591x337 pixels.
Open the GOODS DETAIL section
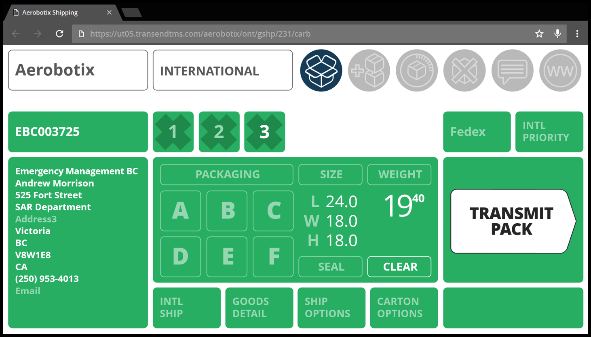pos(259,308)
